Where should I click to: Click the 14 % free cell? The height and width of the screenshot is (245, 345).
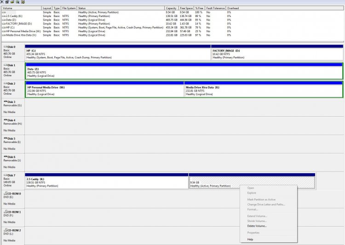(198, 24)
